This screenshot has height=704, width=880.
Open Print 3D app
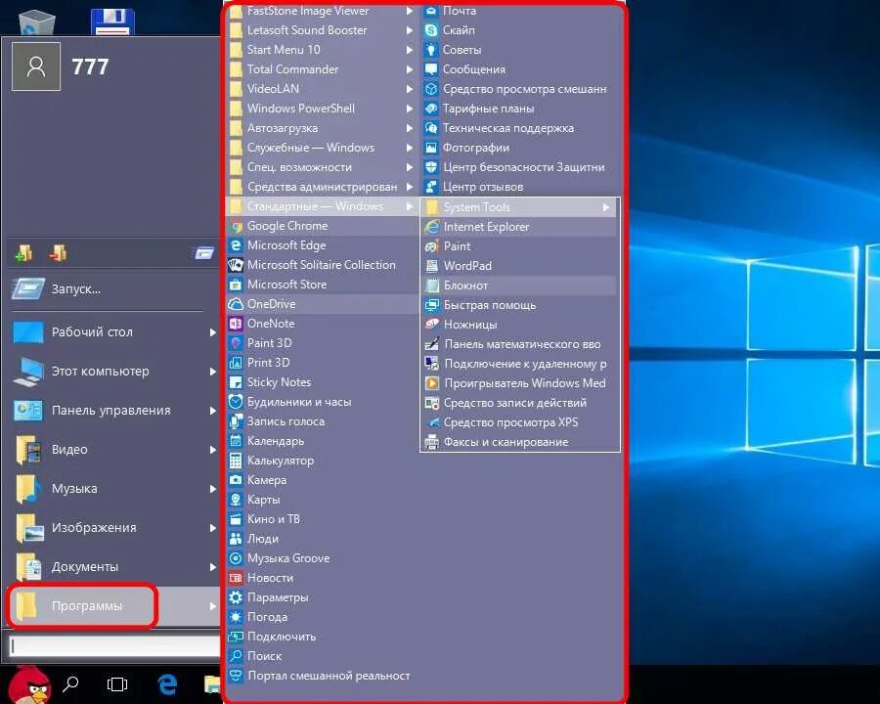click(x=322, y=363)
